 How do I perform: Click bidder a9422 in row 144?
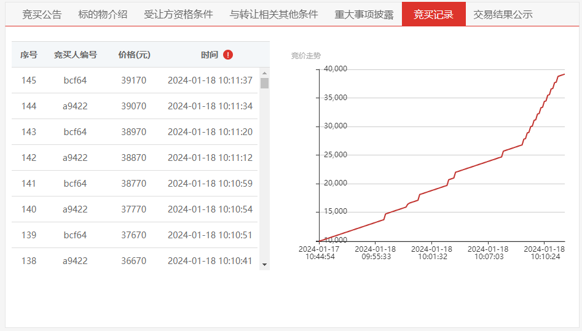tap(75, 106)
